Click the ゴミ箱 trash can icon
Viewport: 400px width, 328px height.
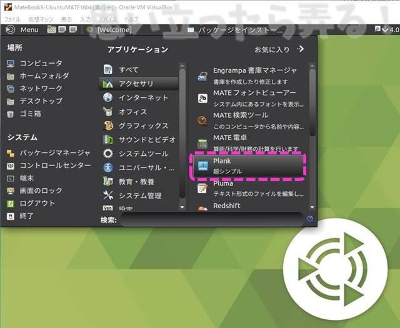pyautogui.click(x=11, y=114)
